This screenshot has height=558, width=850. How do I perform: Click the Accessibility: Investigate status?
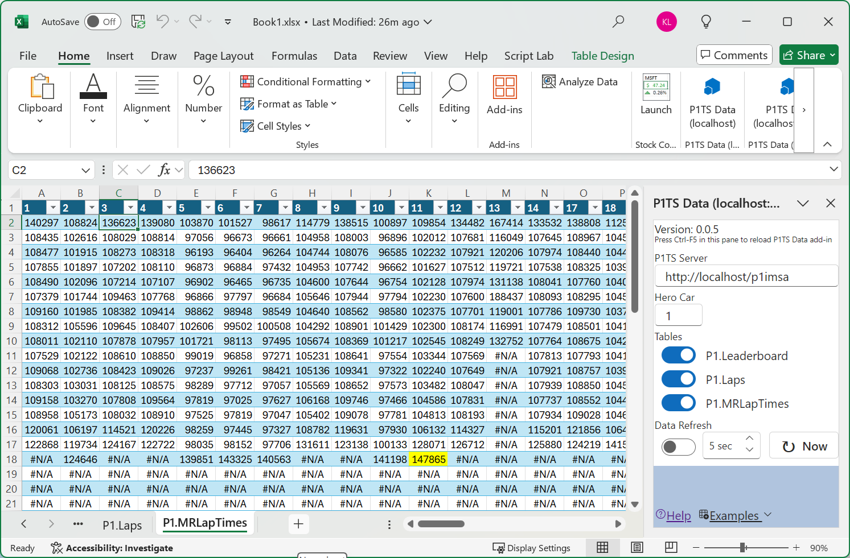click(x=112, y=548)
